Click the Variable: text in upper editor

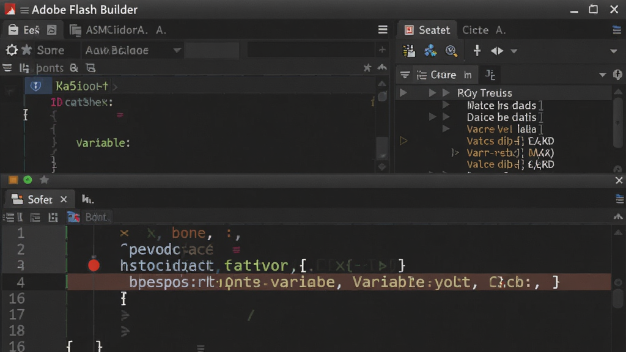(x=103, y=143)
